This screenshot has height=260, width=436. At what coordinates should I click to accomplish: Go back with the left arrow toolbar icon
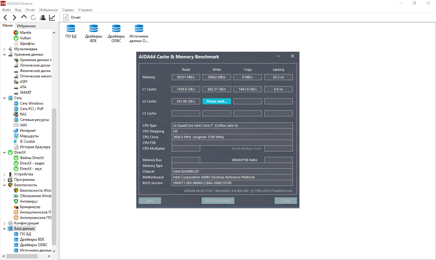[5, 18]
